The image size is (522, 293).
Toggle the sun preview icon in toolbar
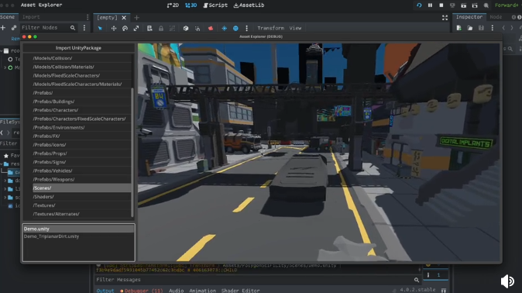tap(224, 29)
